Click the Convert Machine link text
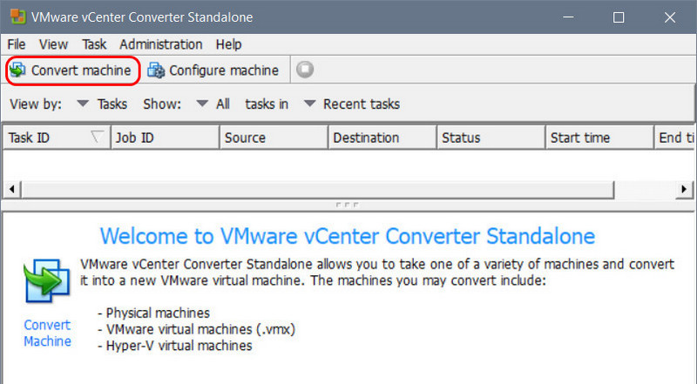This screenshot has height=384, width=697. pos(48,333)
